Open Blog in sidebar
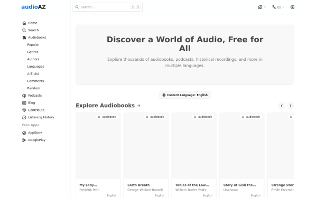317x198 pixels. click(31, 103)
